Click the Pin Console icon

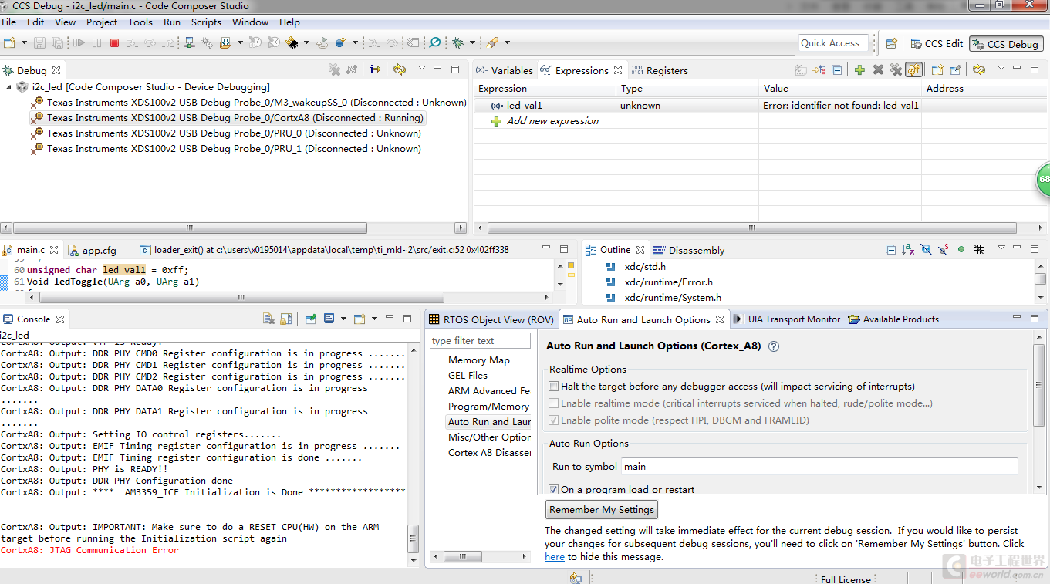(311, 319)
